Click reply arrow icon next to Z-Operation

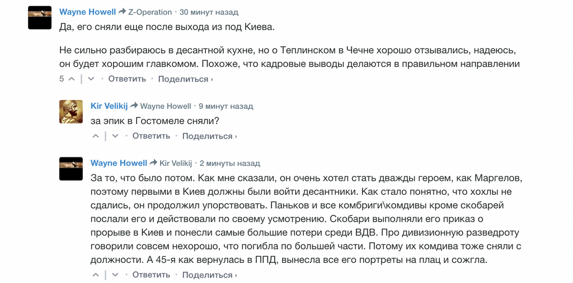[x=122, y=12]
